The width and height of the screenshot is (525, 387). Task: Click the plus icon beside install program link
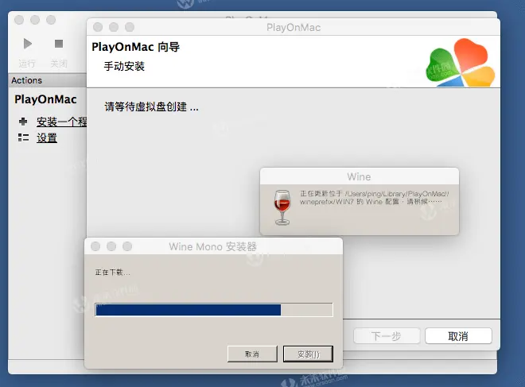23,122
